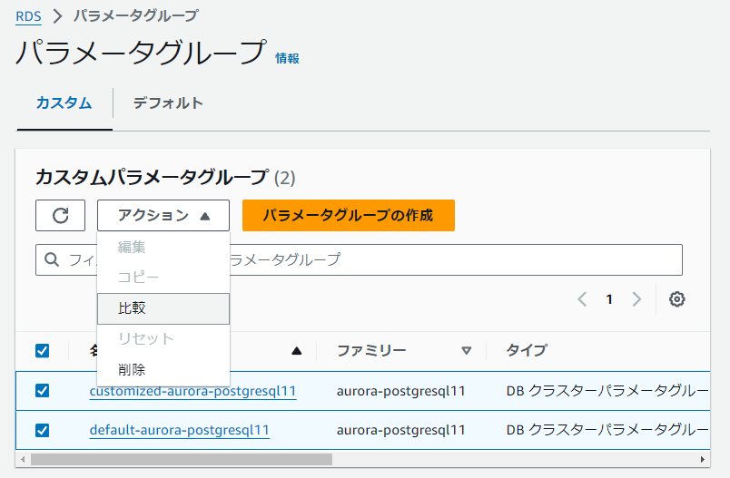Switch to the カスタム tab
This screenshot has width=730, height=478.
[64, 102]
